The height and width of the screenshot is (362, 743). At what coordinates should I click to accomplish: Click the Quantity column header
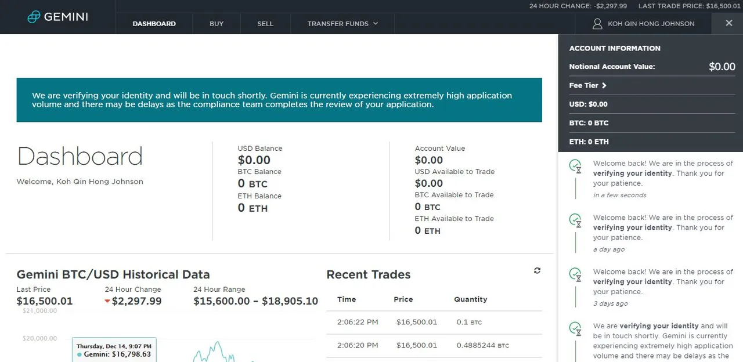click(471, 299)
